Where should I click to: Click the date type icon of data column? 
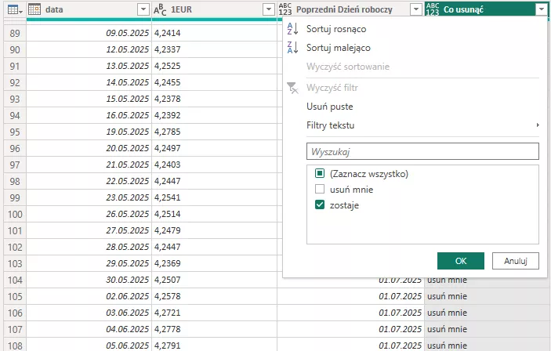point(34,9)
